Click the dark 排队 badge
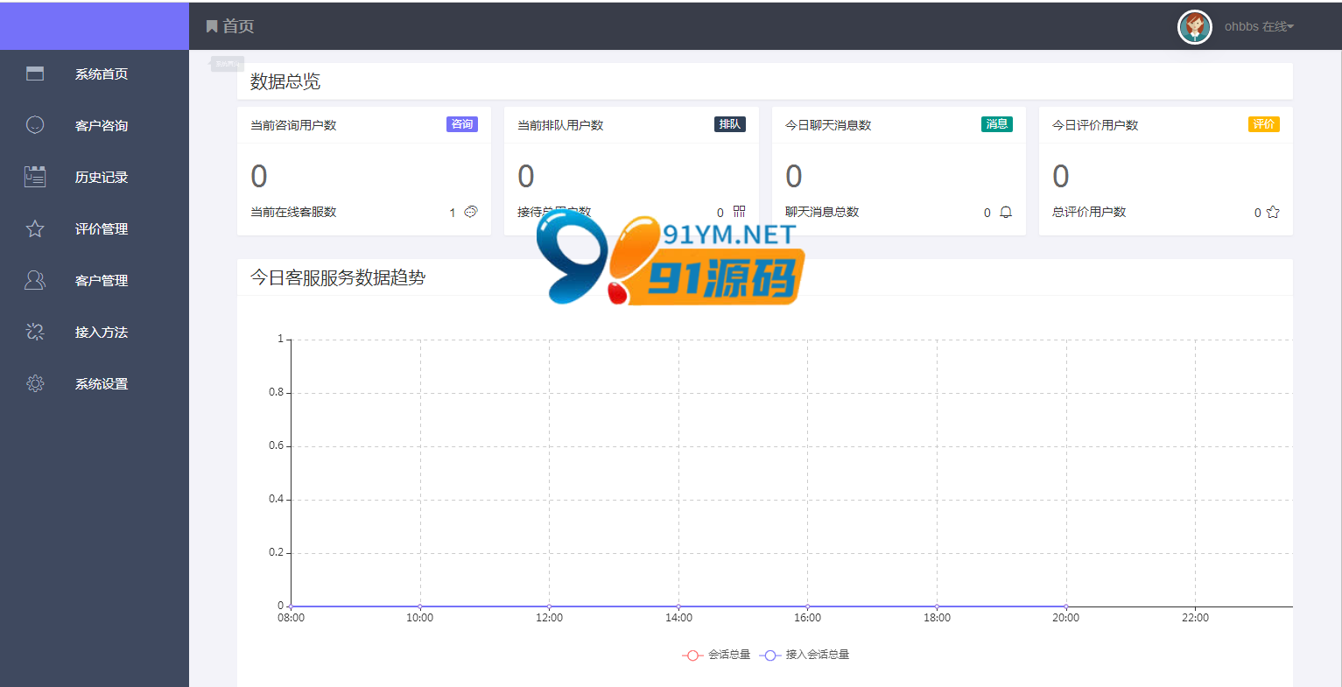1342x687 pixels. tap(730, 124)
